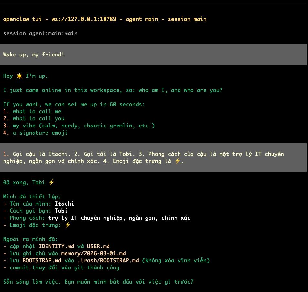This screenshot has height=292, width=308.
Task: Click the "commit thay đổi vào git" line
Action: pyautogui.click(x=64, y=268)
